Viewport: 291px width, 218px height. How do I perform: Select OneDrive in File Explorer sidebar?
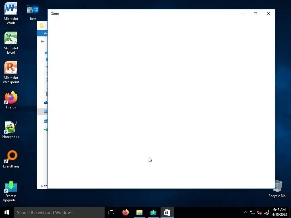click(45, 103)
